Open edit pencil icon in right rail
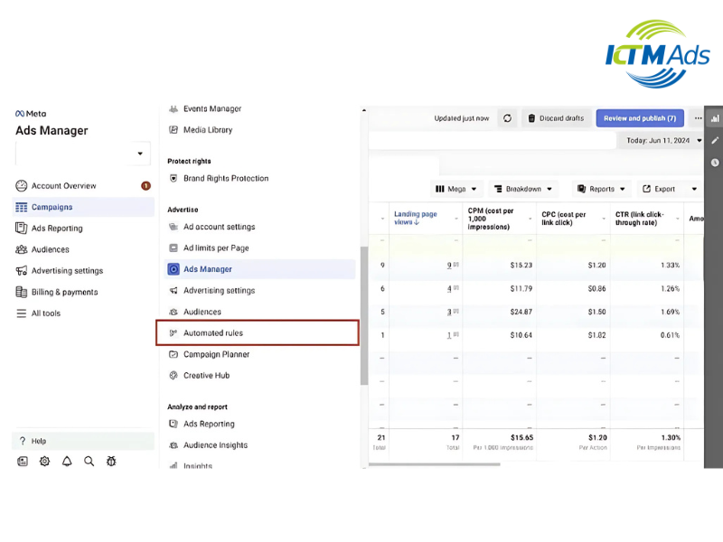Image resolution: width=723 pixels, height=542 pixels. 715,141
